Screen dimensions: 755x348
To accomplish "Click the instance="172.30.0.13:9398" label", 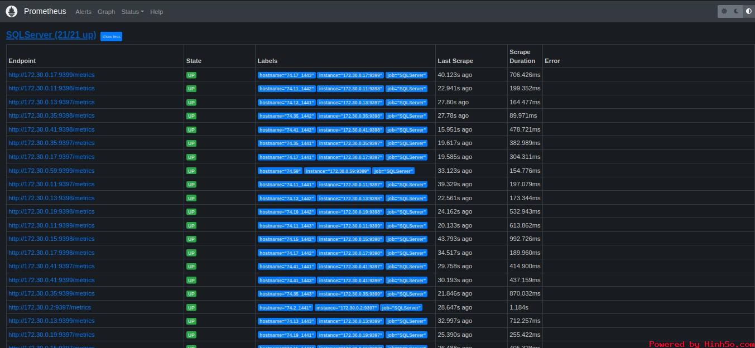I will point(350,198).
